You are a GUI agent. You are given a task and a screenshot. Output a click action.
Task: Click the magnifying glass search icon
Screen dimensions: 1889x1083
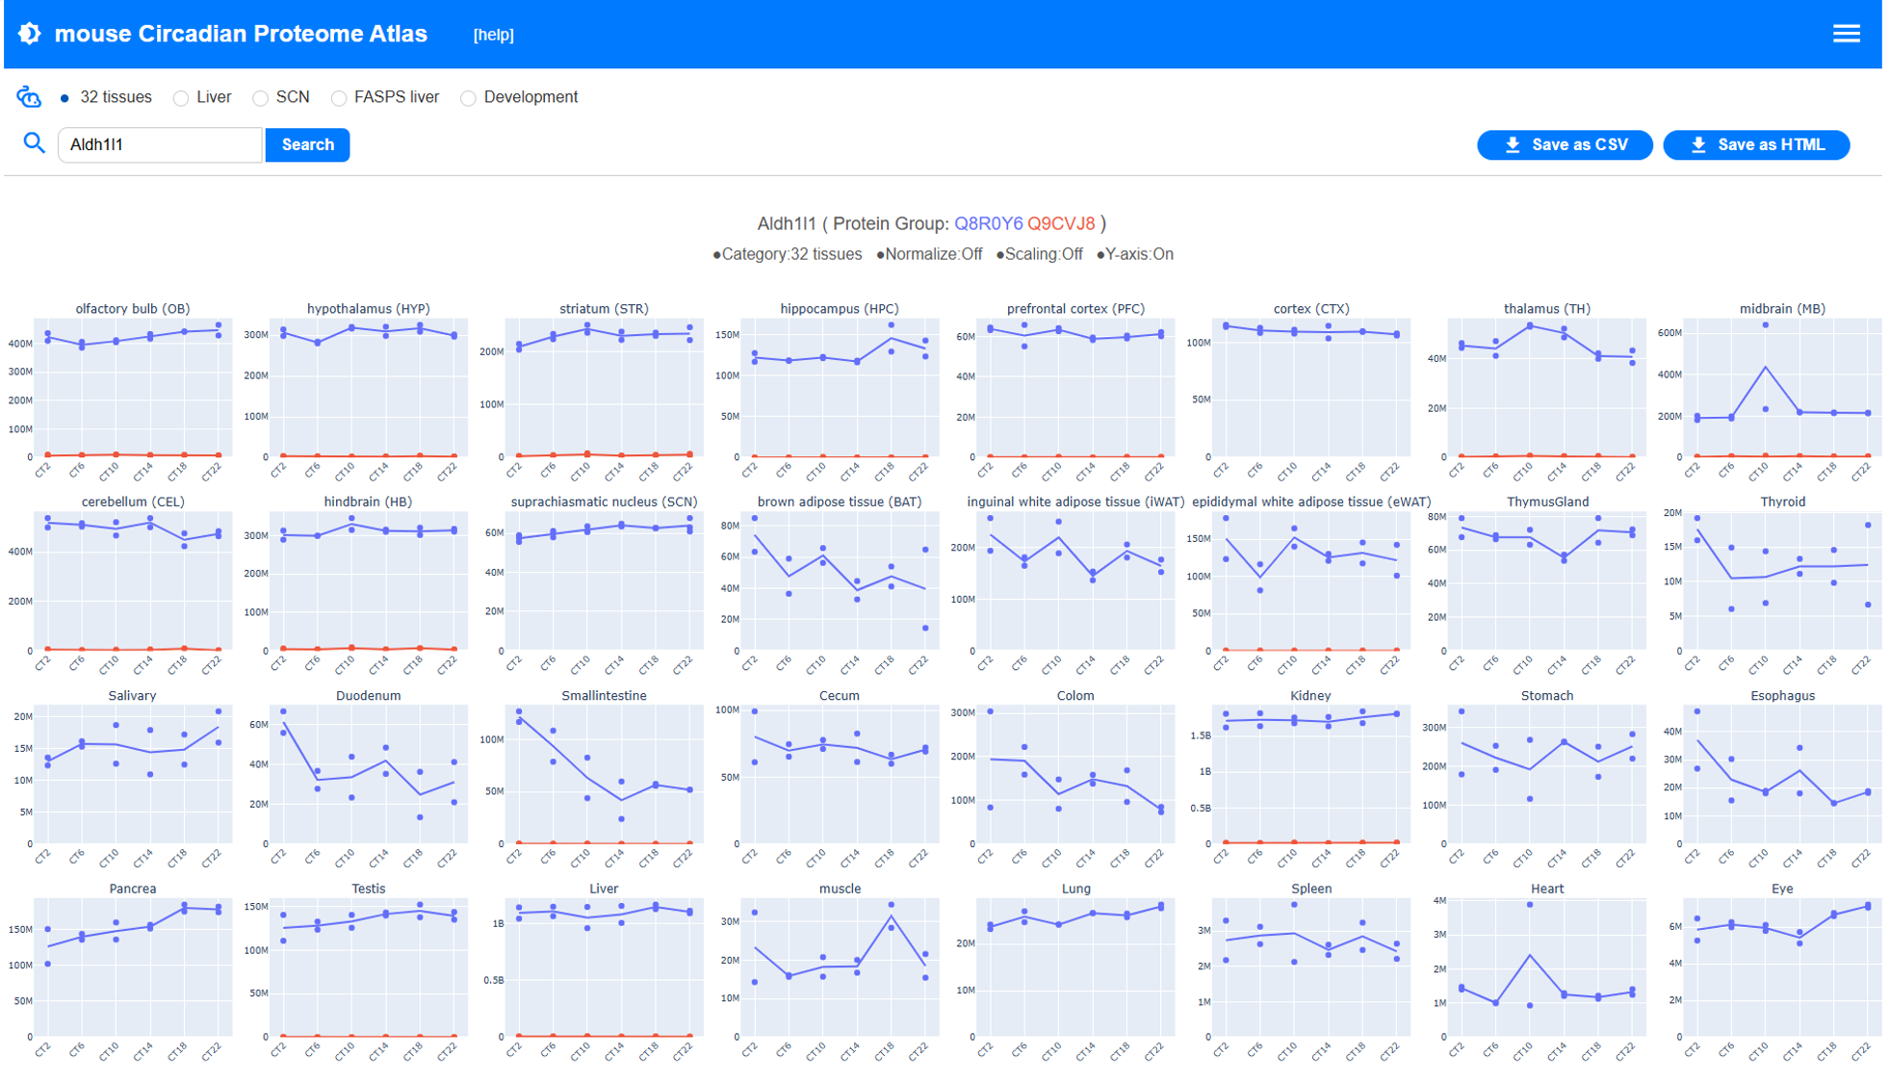(35, 144)
